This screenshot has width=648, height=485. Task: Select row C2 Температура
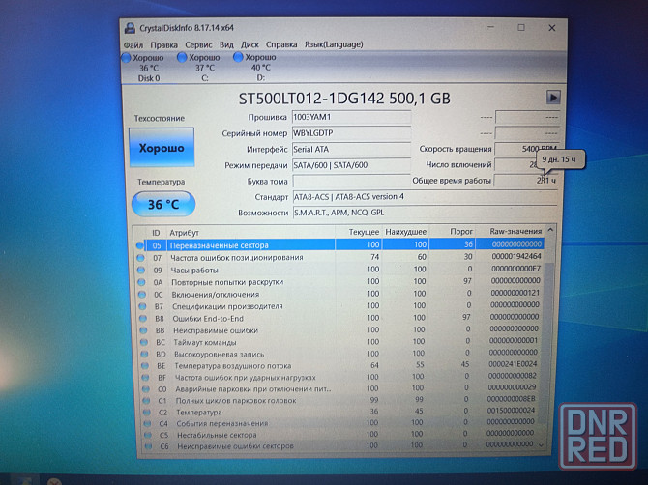tap(339, 412)
